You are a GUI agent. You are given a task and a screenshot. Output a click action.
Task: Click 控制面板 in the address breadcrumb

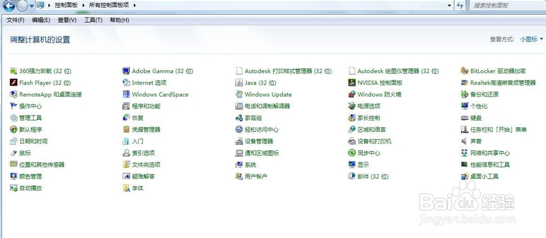pos(66,5)
